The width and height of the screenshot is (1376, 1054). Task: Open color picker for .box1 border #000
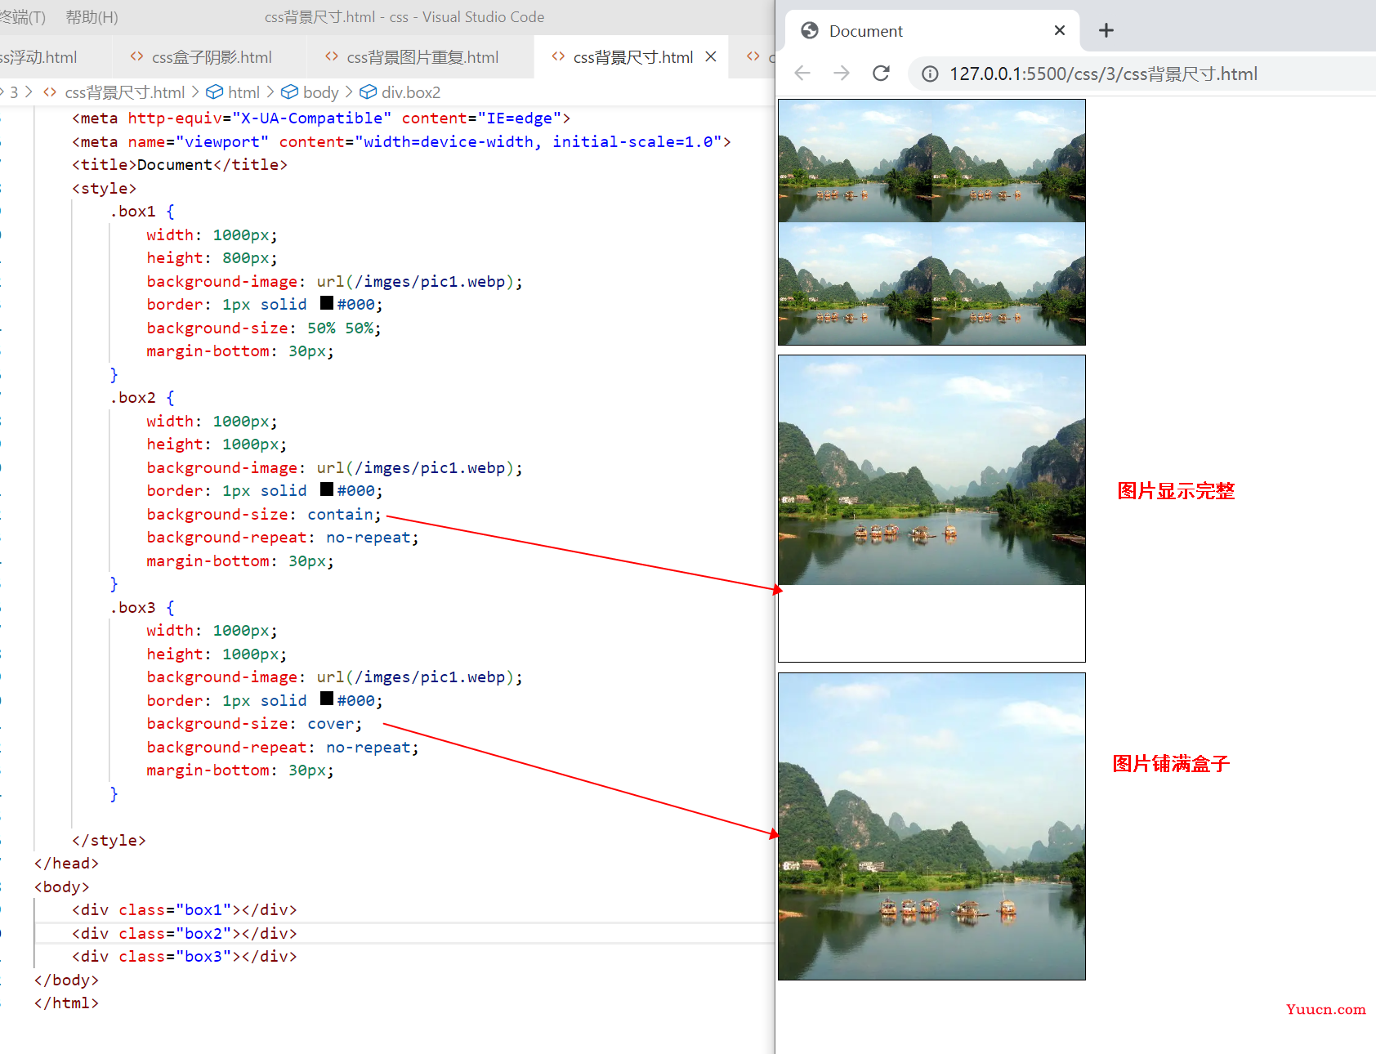pyautogui.click(x=327, y=303)
